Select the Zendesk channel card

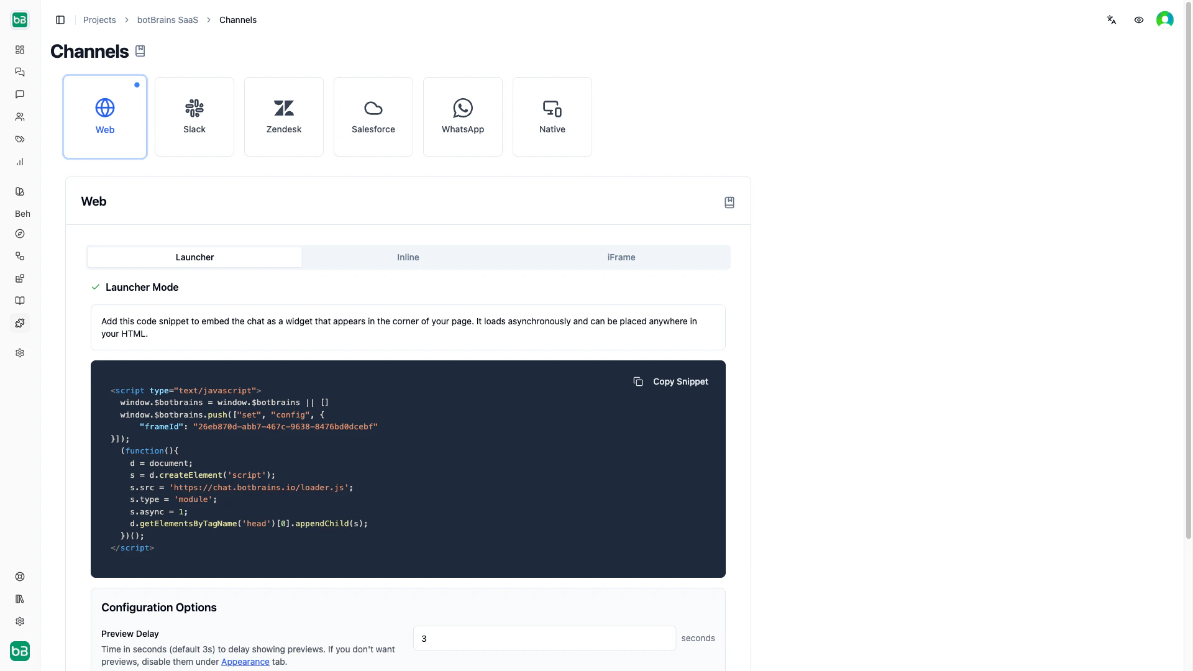(283, 117)
